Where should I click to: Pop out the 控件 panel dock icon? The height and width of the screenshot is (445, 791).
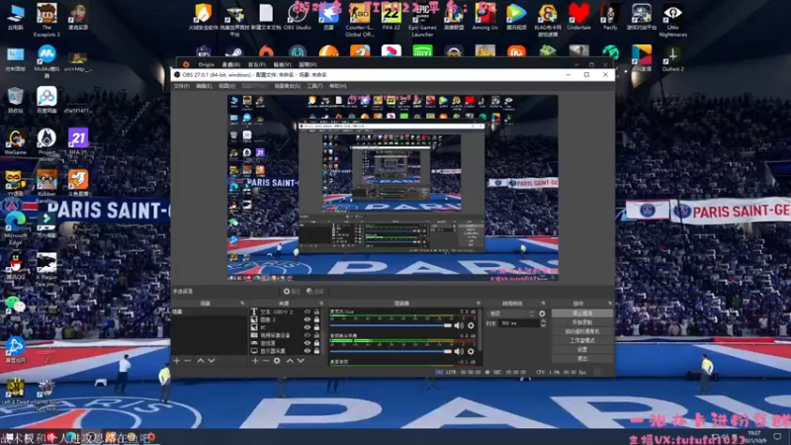click(610, 304)
